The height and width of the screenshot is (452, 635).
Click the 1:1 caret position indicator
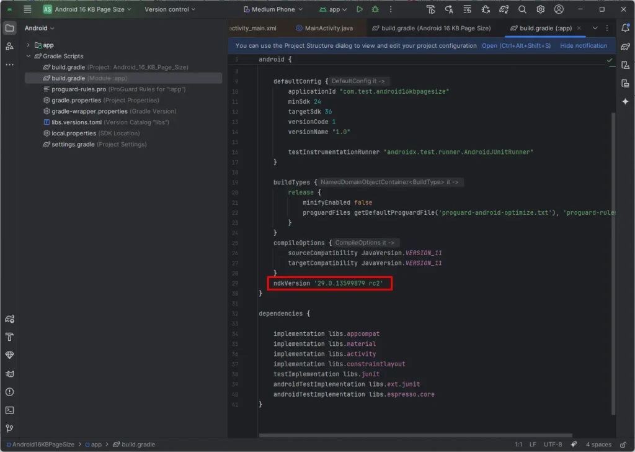pos(518,445)
